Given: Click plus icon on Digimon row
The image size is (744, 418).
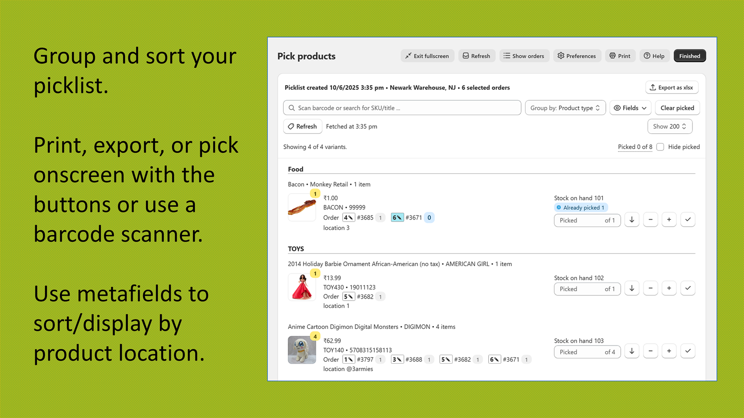Looking at the screenshot, I should [x=669, y=351].
